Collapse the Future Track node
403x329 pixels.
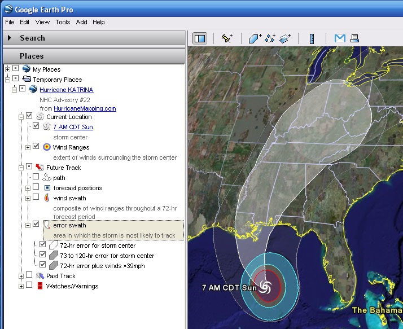tap(21, 168)
